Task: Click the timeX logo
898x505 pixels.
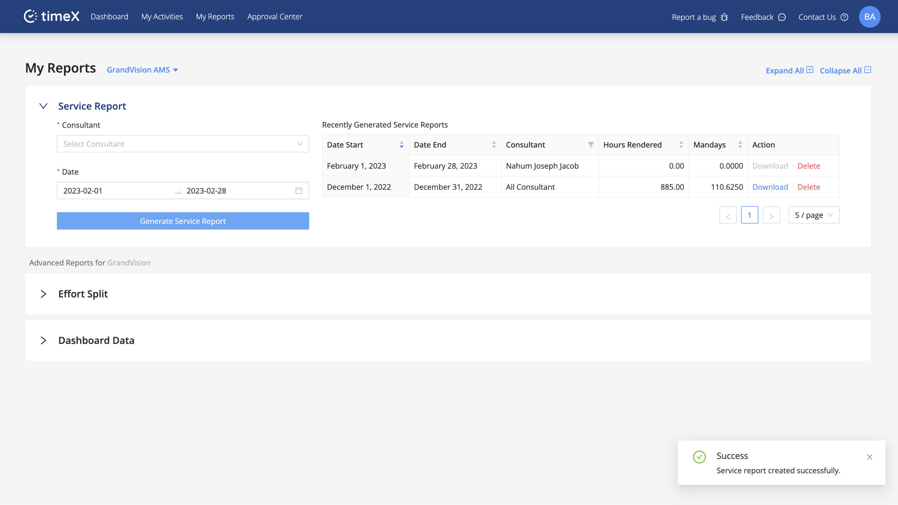Action: [x=52, y=16]
